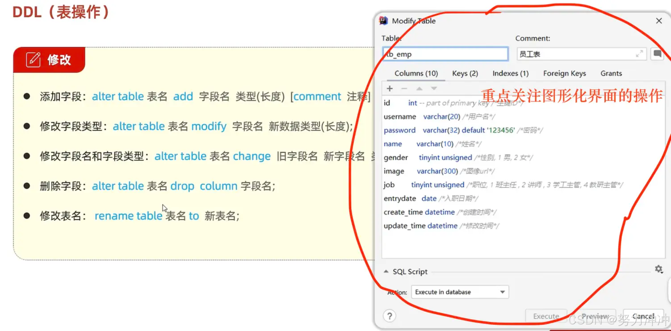Click the move column up arrow

coord(419,89)
